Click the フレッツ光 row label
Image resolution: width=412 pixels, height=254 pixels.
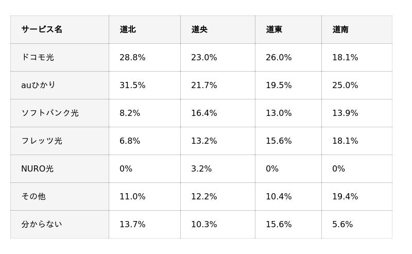click(42, 141)
